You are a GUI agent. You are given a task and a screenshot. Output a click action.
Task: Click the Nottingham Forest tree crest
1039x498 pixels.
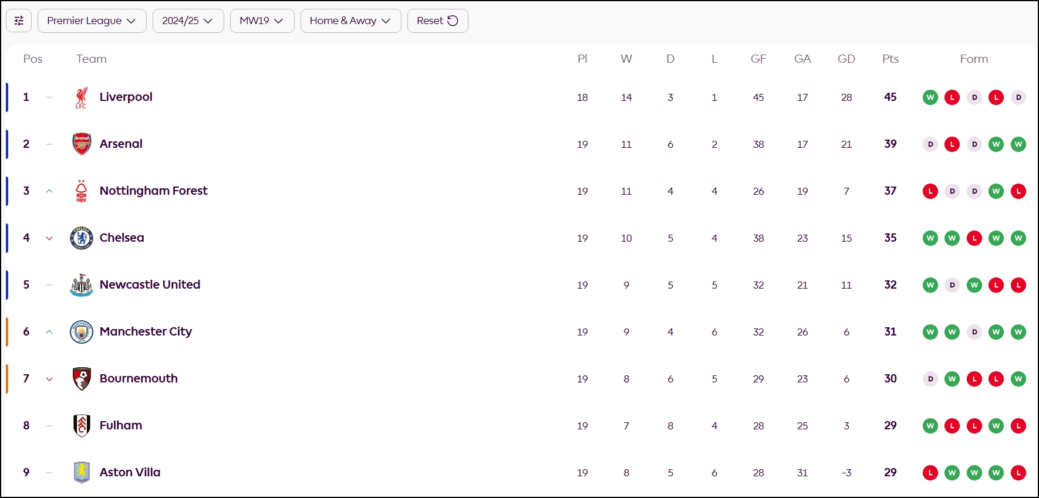click(82, 191)
